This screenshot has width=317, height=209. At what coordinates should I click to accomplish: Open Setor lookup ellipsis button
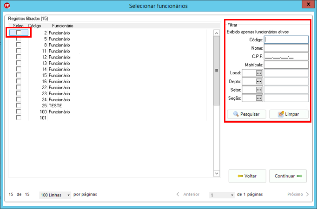click(x=259, y=90)
